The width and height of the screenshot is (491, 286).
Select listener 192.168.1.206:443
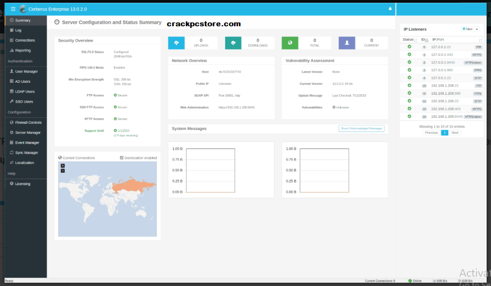tap(442, 109)
